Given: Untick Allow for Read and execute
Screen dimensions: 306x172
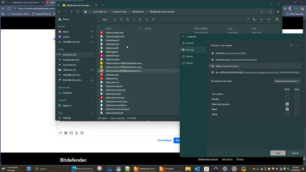Looking at the screenshot, I should point(287,104).
